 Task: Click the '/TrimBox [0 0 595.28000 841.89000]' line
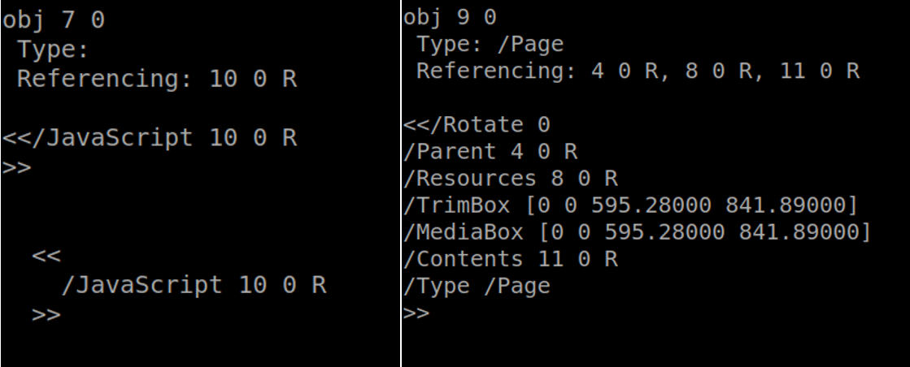[631, 205]
